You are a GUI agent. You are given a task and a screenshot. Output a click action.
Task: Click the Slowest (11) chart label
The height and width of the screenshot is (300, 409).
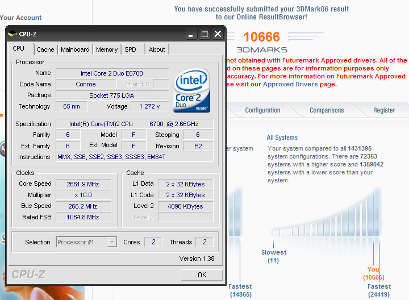click(x=274, y=256)
